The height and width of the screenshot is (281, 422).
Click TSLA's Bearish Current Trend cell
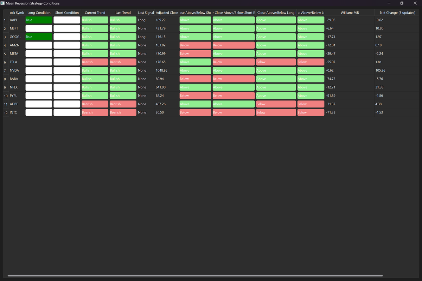[95, 62]
